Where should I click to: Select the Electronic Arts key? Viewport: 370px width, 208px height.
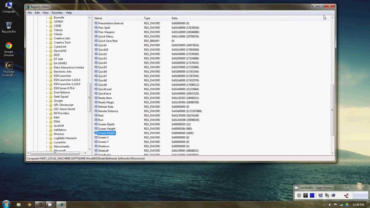(62, 72)
